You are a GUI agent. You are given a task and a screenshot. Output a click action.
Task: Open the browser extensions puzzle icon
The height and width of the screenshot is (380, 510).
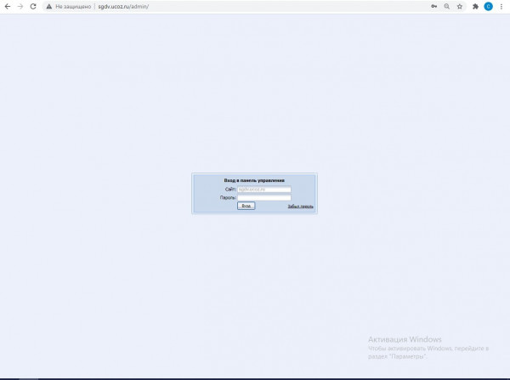[476, 6]
